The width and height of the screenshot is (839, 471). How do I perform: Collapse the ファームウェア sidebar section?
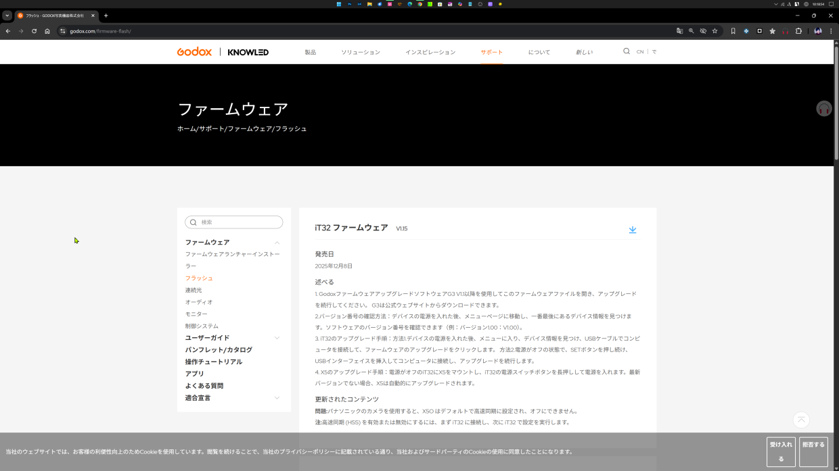click(x=277, y=243)
